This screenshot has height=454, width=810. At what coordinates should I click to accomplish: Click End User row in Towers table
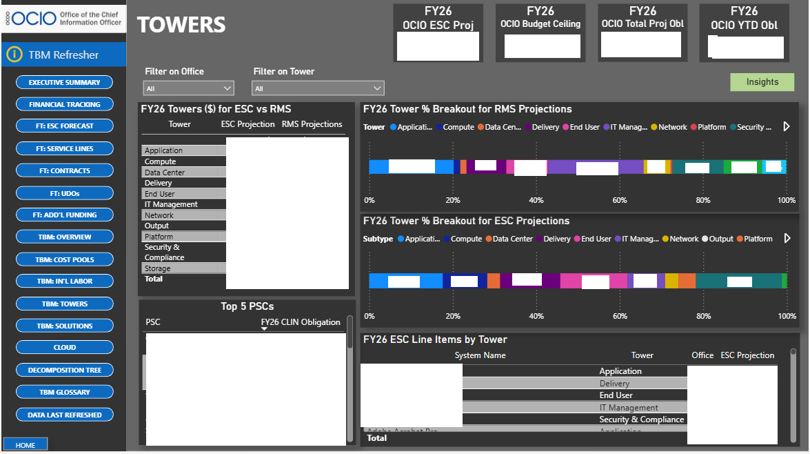183,194
